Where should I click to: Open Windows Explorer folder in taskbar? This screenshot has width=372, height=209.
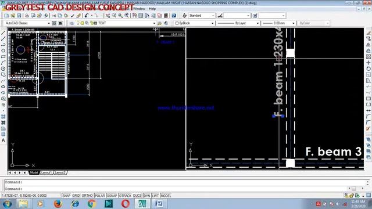click(x=23, y=204)
